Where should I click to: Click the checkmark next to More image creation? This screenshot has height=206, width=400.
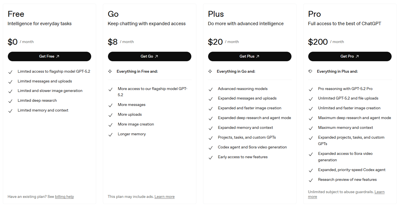[x=110, y=125]
